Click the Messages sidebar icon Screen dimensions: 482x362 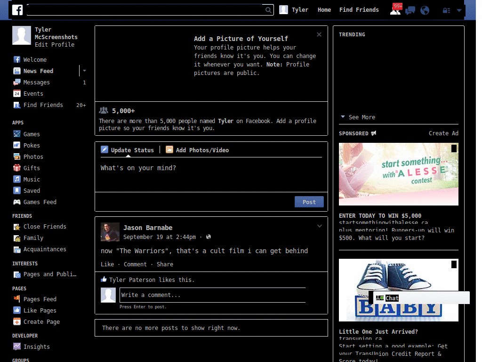point(17,82)
